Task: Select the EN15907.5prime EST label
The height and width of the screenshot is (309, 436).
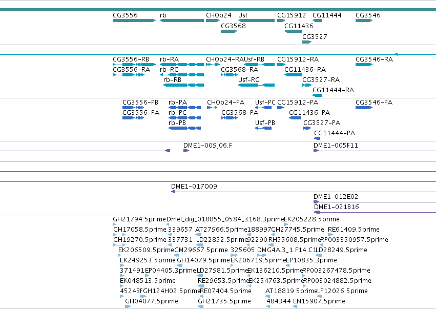Action: tap(319, 301)
